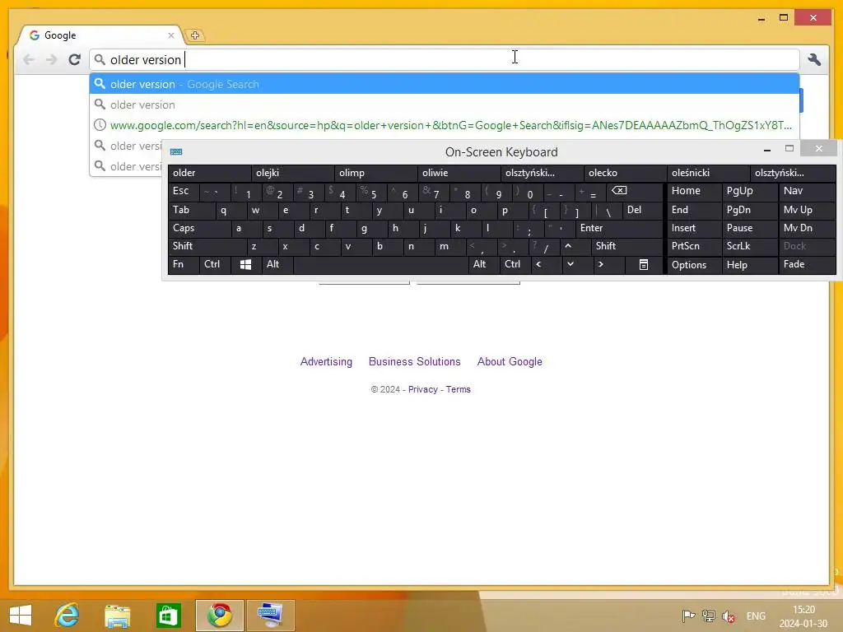Open the Advertising link
This screenshot has width=843, height=632.
(x=326, y=362)
